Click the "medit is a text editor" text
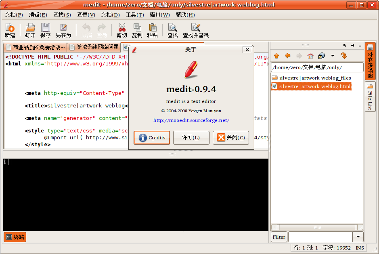Screen dimensions: 379x254 [x=191, y=101]
